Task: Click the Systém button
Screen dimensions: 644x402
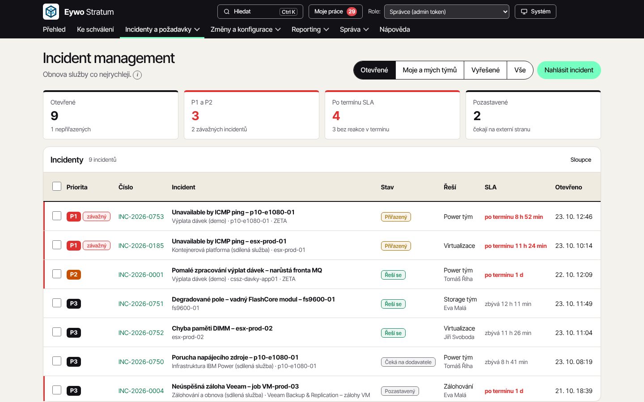Action: 535,12
